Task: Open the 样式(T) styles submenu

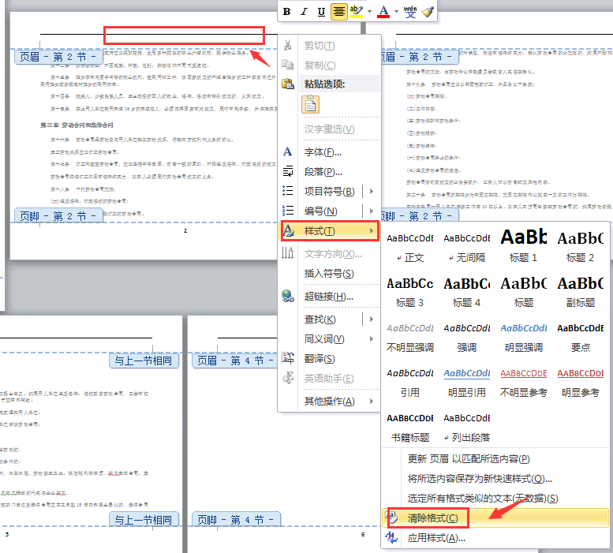Action: point(330,231)
